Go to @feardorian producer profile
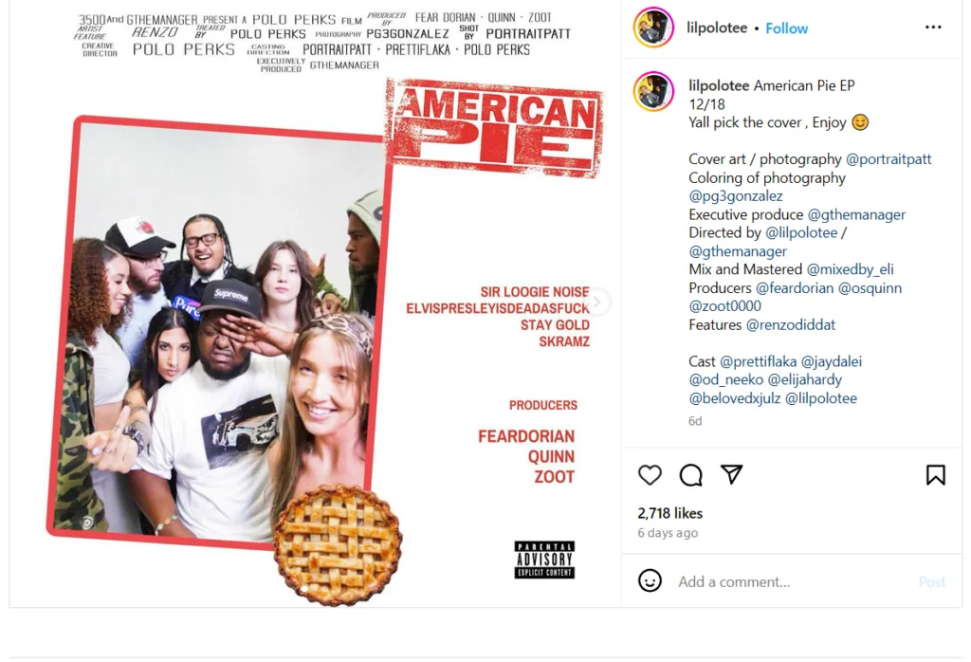The image size is (971, 662). 795,288
